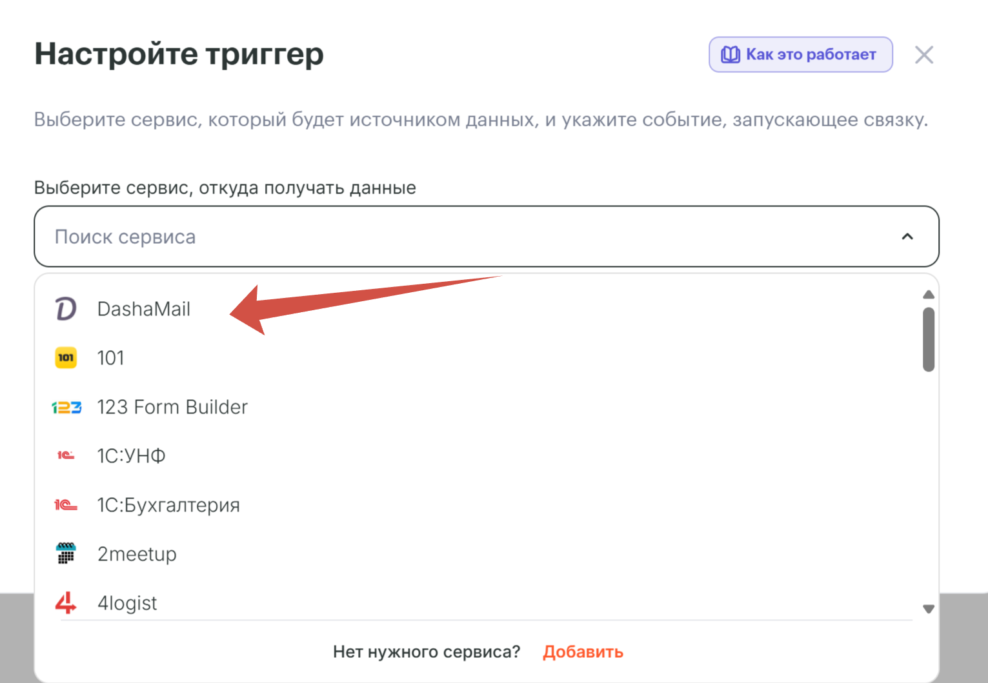Viewport: 988px width, 683px height.
Task: Click the DashaMail logo icon
Action: pyautogui.click(x=66, y=309)
